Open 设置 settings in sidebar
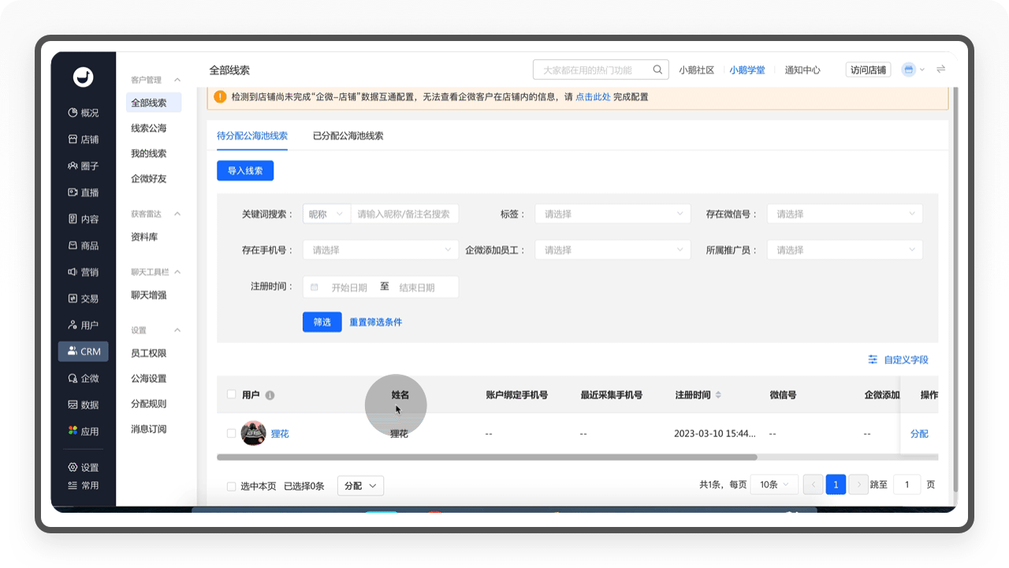 (84, 468)
